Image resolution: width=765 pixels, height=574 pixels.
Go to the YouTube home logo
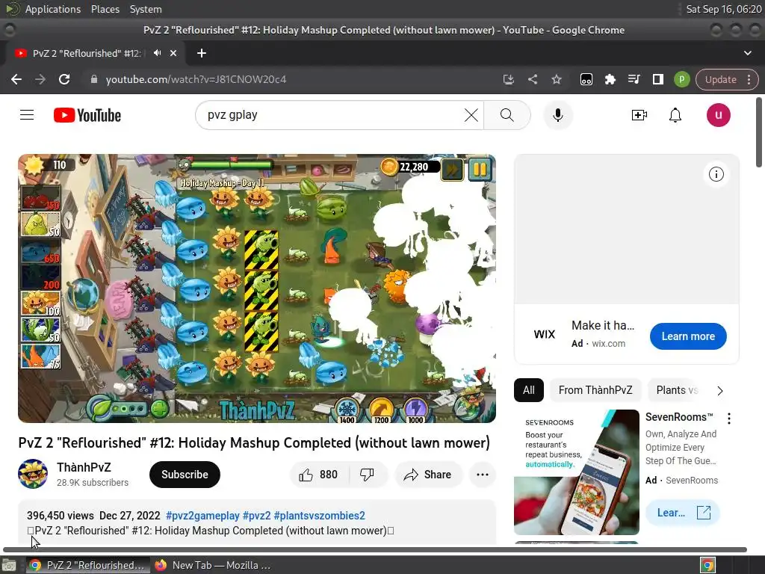point(87,115)
